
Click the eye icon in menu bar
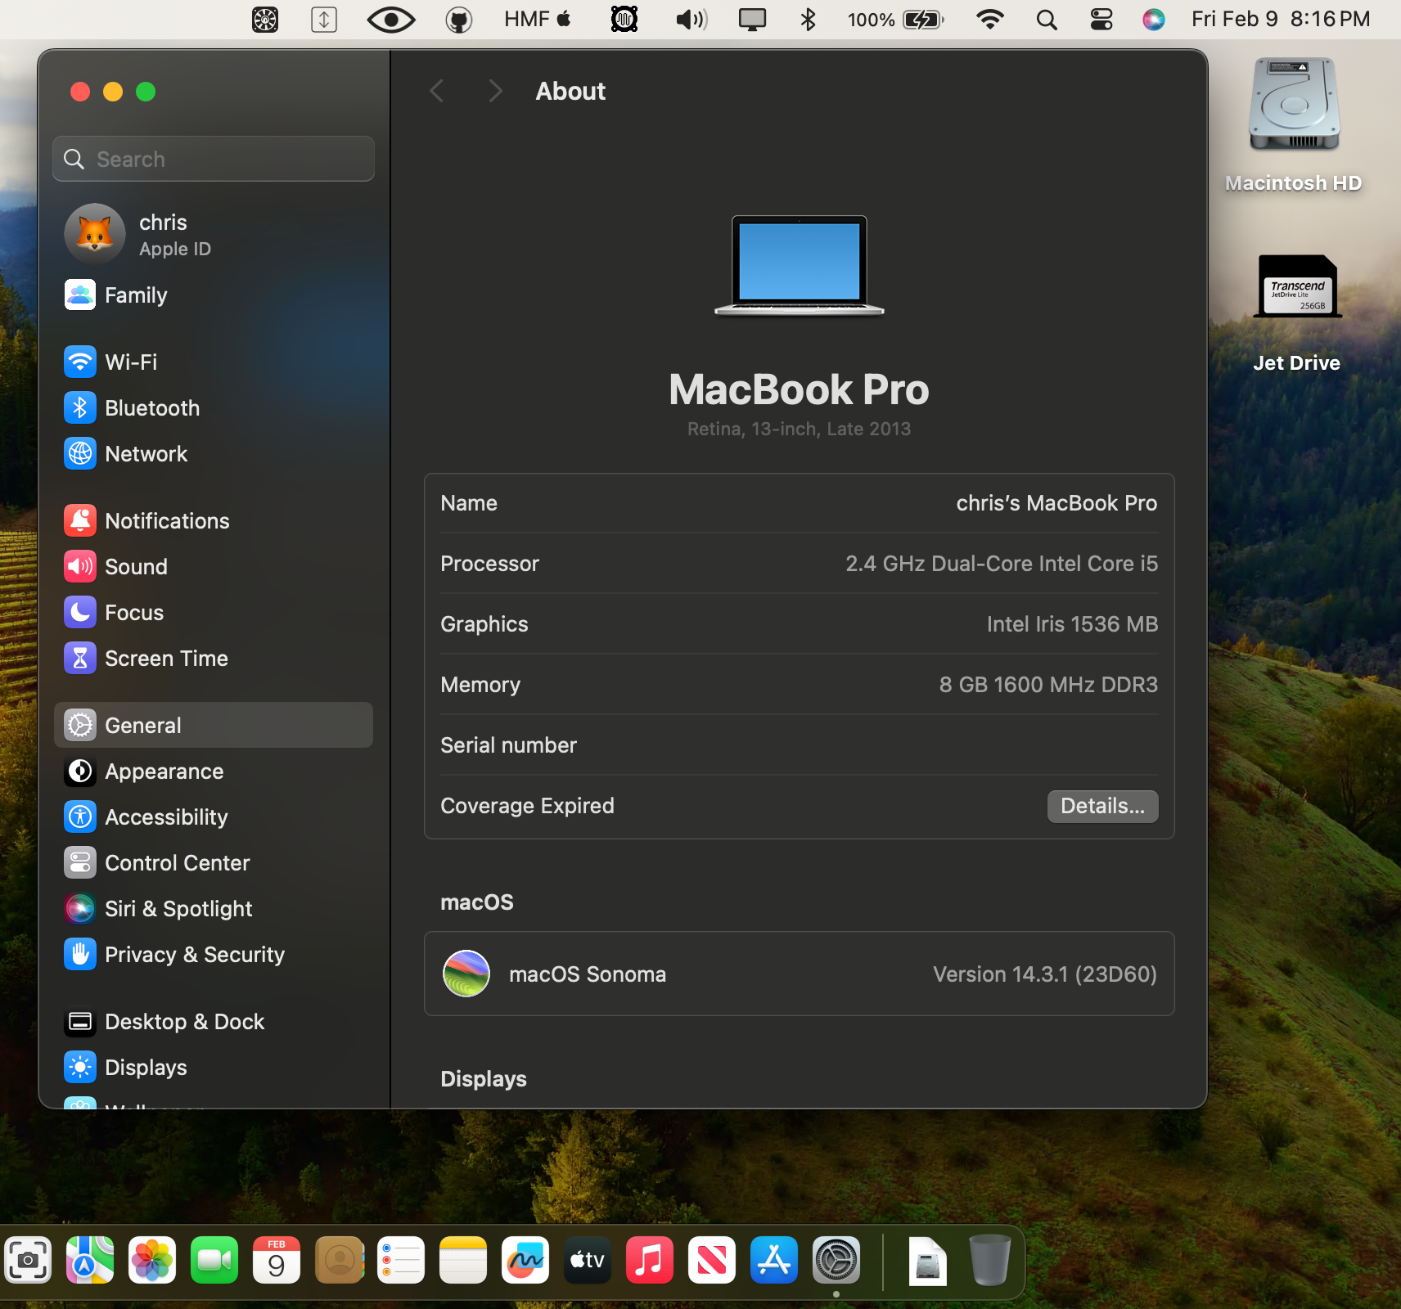[391, 20]
